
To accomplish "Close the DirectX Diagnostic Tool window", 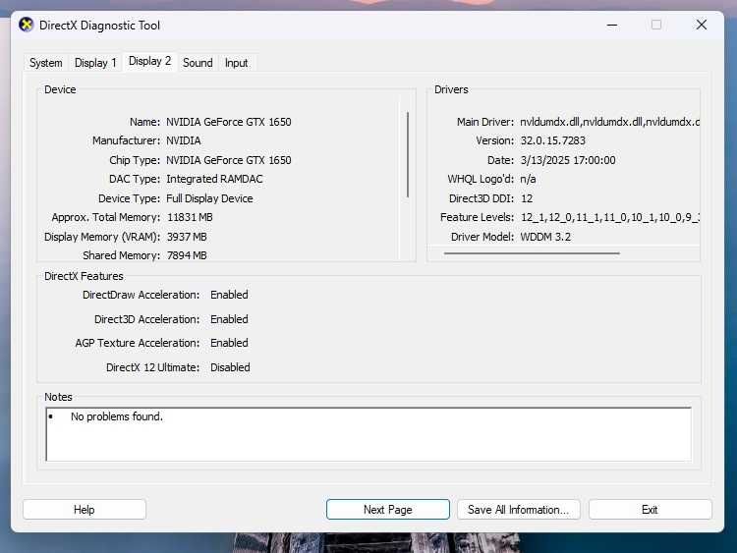I will pyautogui.click(x=702, y=25).
